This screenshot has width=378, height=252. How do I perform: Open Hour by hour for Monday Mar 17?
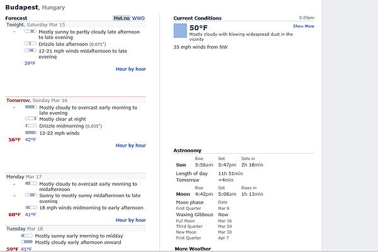130,220
